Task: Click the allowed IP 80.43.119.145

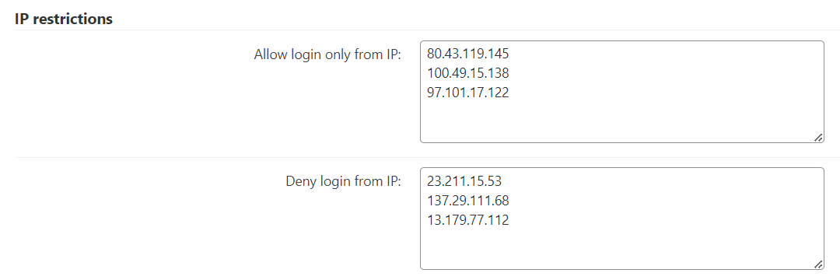Action: (467, 54)
